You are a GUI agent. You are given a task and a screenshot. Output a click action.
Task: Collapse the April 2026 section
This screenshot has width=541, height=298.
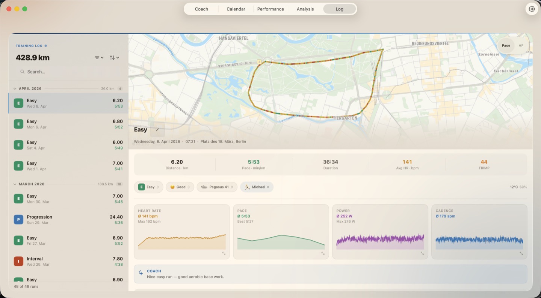[x=15, y=88]
